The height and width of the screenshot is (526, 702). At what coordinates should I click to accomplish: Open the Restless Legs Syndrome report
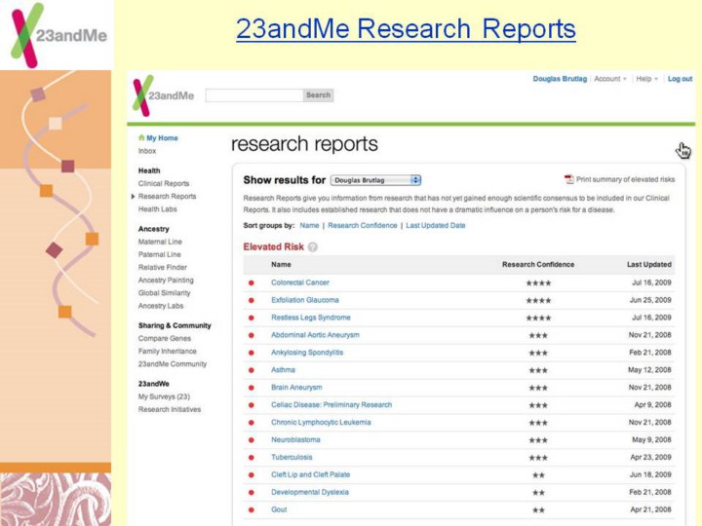(x=310, y=318)
